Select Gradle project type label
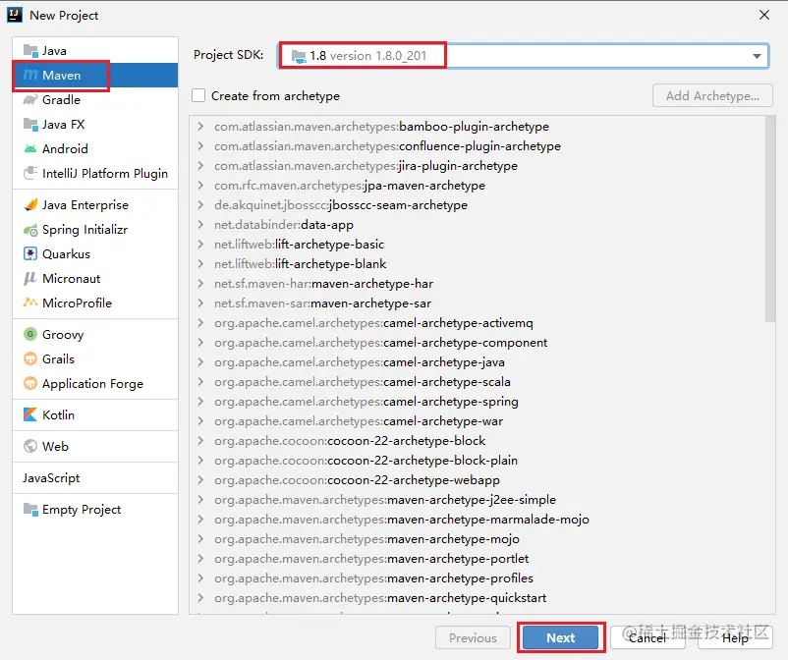Viewport: 788px width, 660px height. (61, 100)
